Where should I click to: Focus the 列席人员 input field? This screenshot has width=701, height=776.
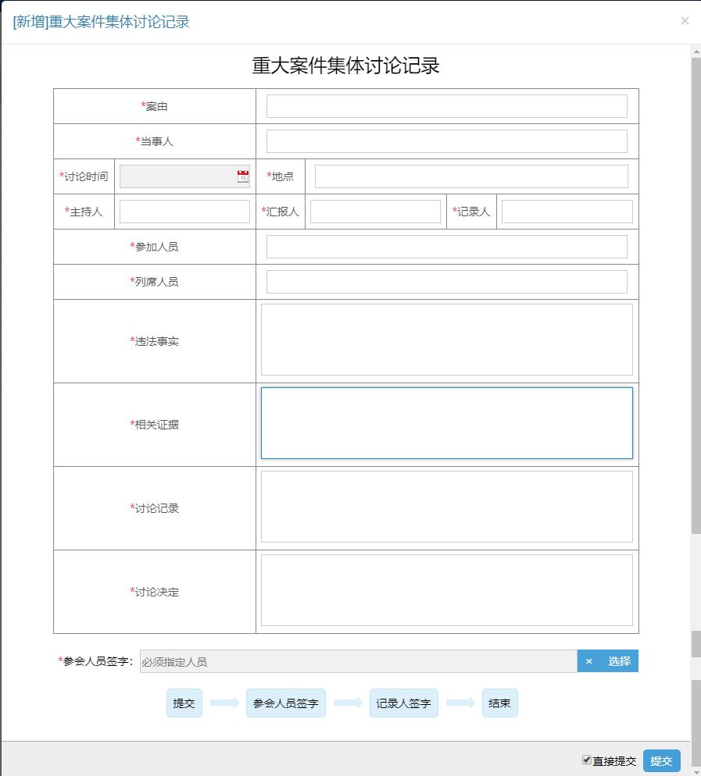[447, 282]
